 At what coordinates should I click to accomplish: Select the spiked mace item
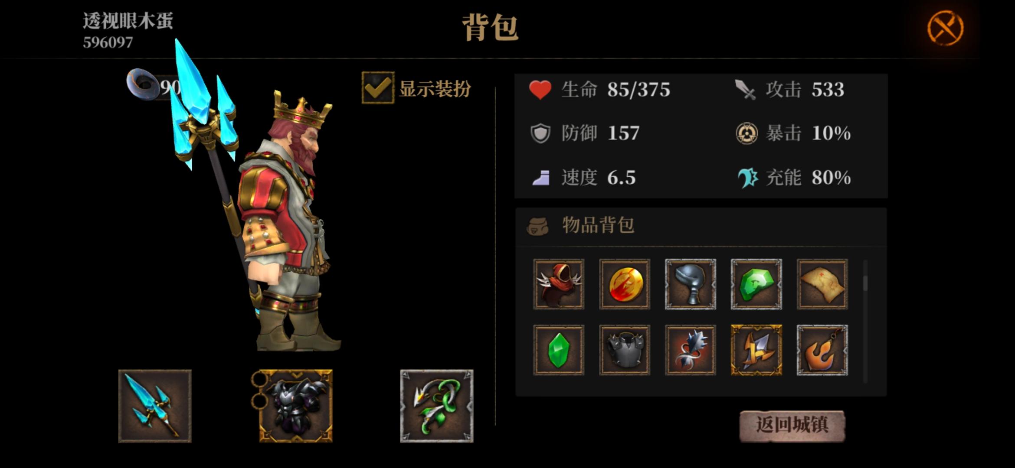click(691, 350)
